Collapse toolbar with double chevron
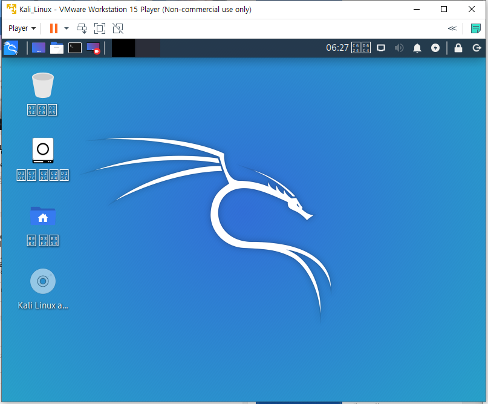Image resolution: width=488 pixels, height=404 pixels. coord(452,28)
